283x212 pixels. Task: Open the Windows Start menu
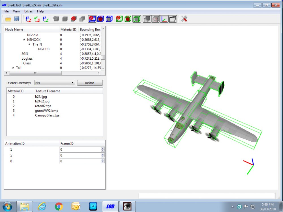pyautogui.click(x=7, y=206)
